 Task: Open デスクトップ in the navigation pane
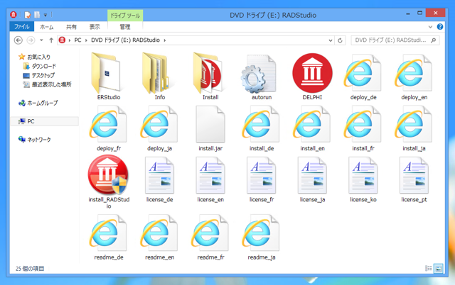point(38,76)
